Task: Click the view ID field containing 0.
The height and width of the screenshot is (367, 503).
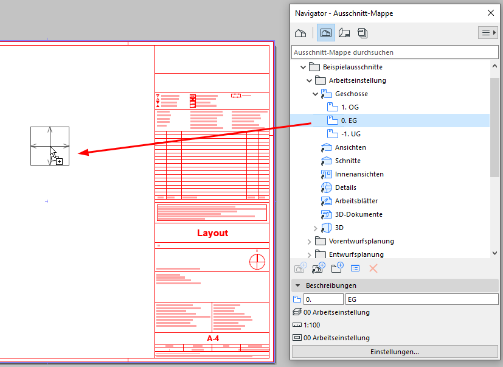Action: (324, 299)
